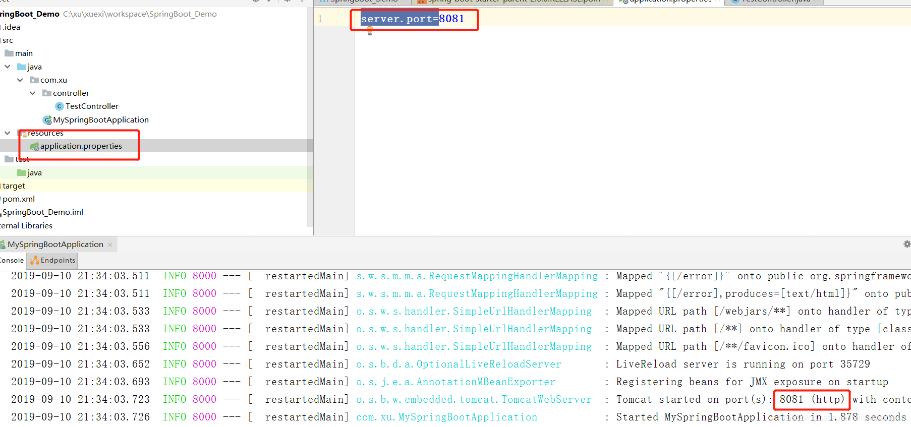Screen dimensions: 911x427
Task: Select pom.xml in the project tree
Action: (x=19, y=199)
